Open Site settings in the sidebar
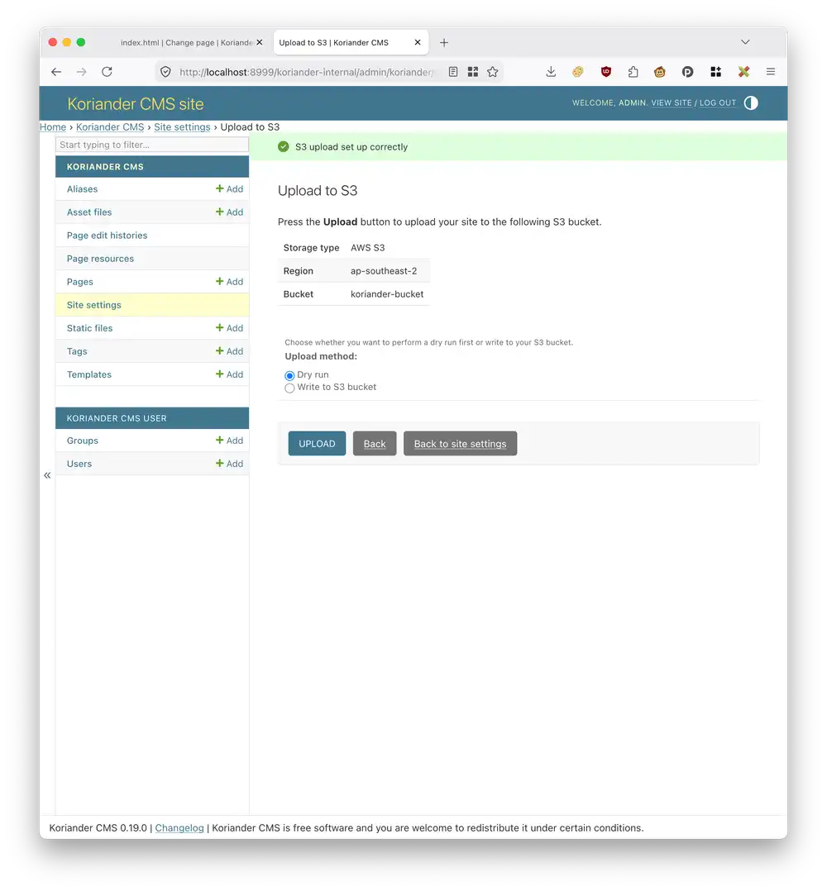Screen dimensions: 827x891 tap(93, 305)
